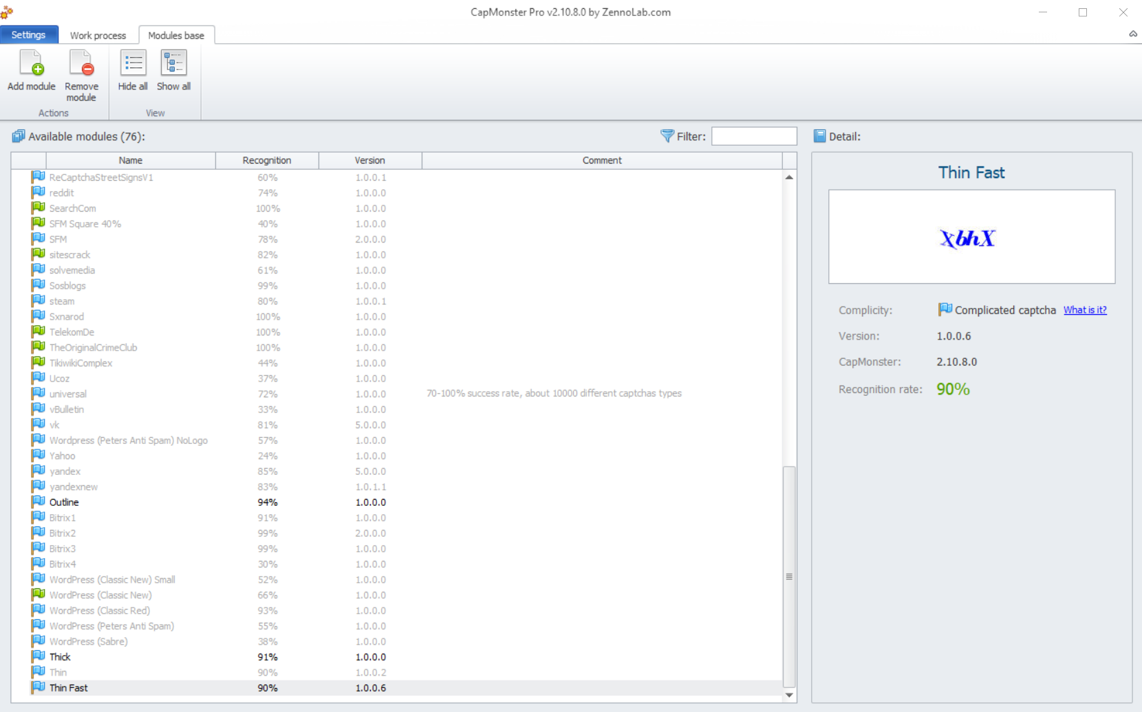Click the flag icon beside Sosblogs
Image resolution: width=1142 pixels, height=712 pixels.
(x=39, y=285)
